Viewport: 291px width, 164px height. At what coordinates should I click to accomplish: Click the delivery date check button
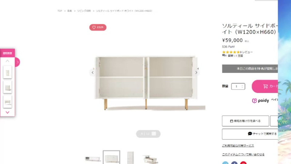245,121
